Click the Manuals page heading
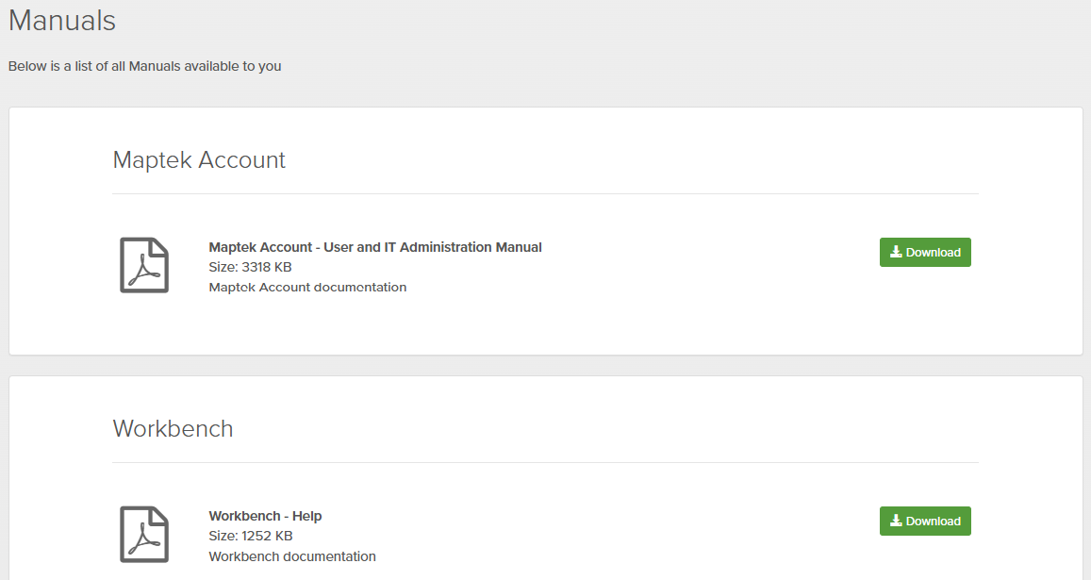1091x580 pixels. click(x=62, y=20)
